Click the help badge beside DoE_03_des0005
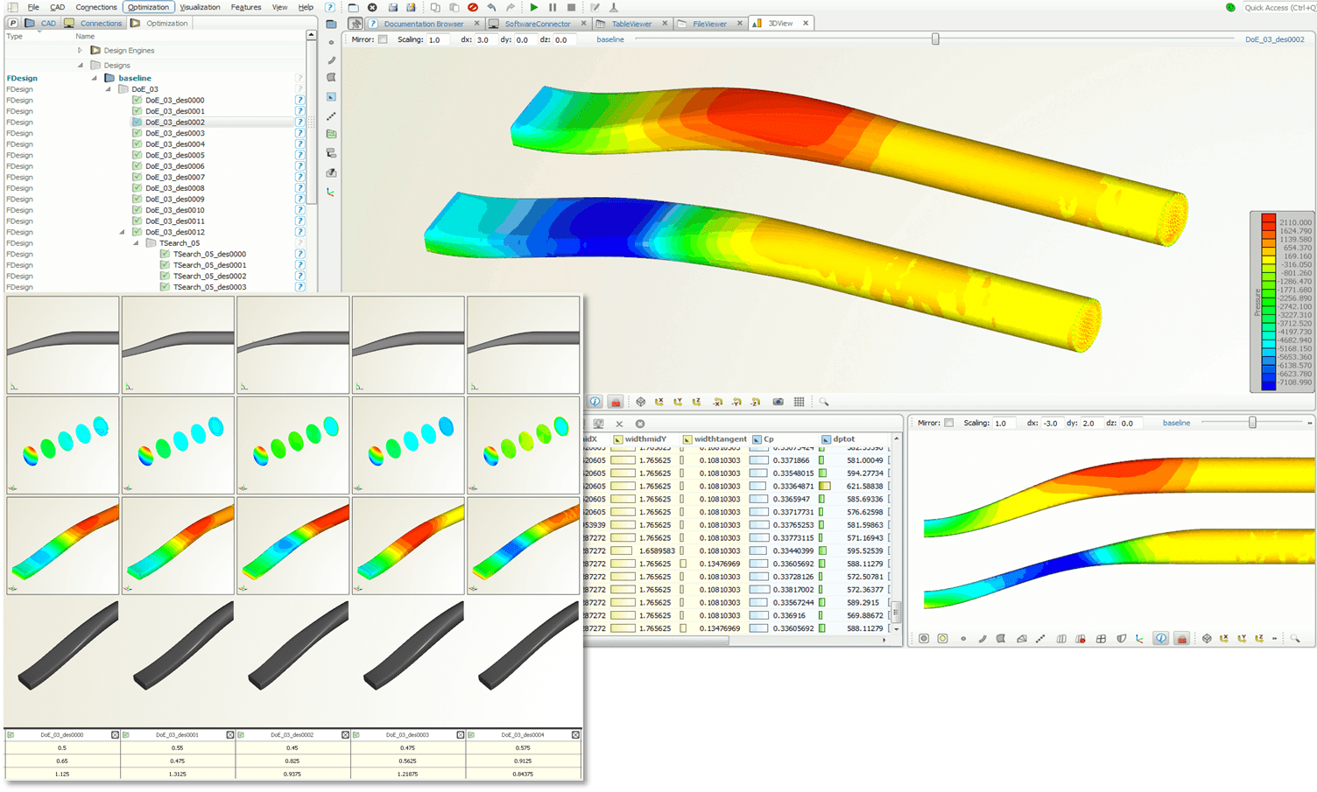1317x792 pixels. [300, 155]
